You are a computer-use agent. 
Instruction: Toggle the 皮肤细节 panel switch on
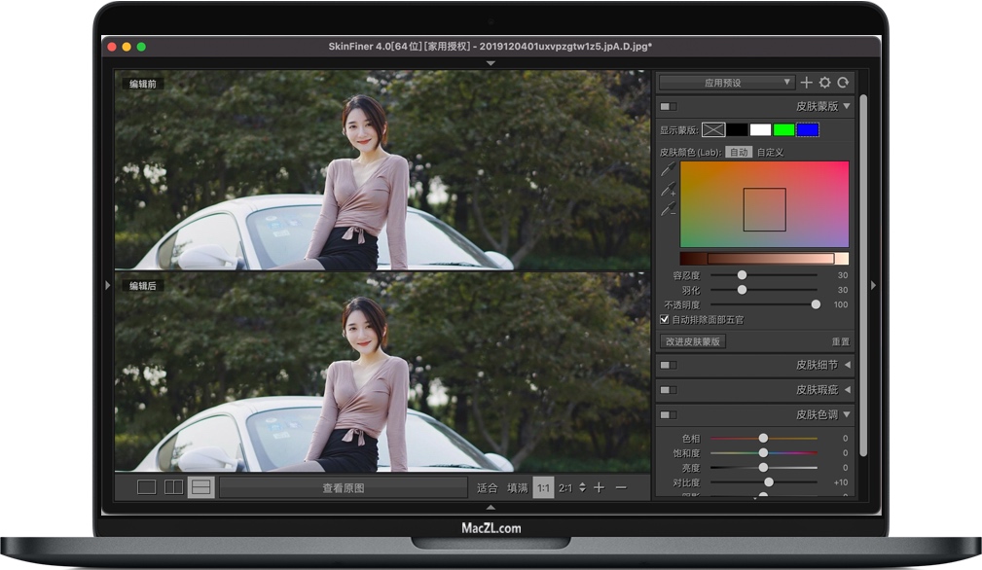coord(670,365)
